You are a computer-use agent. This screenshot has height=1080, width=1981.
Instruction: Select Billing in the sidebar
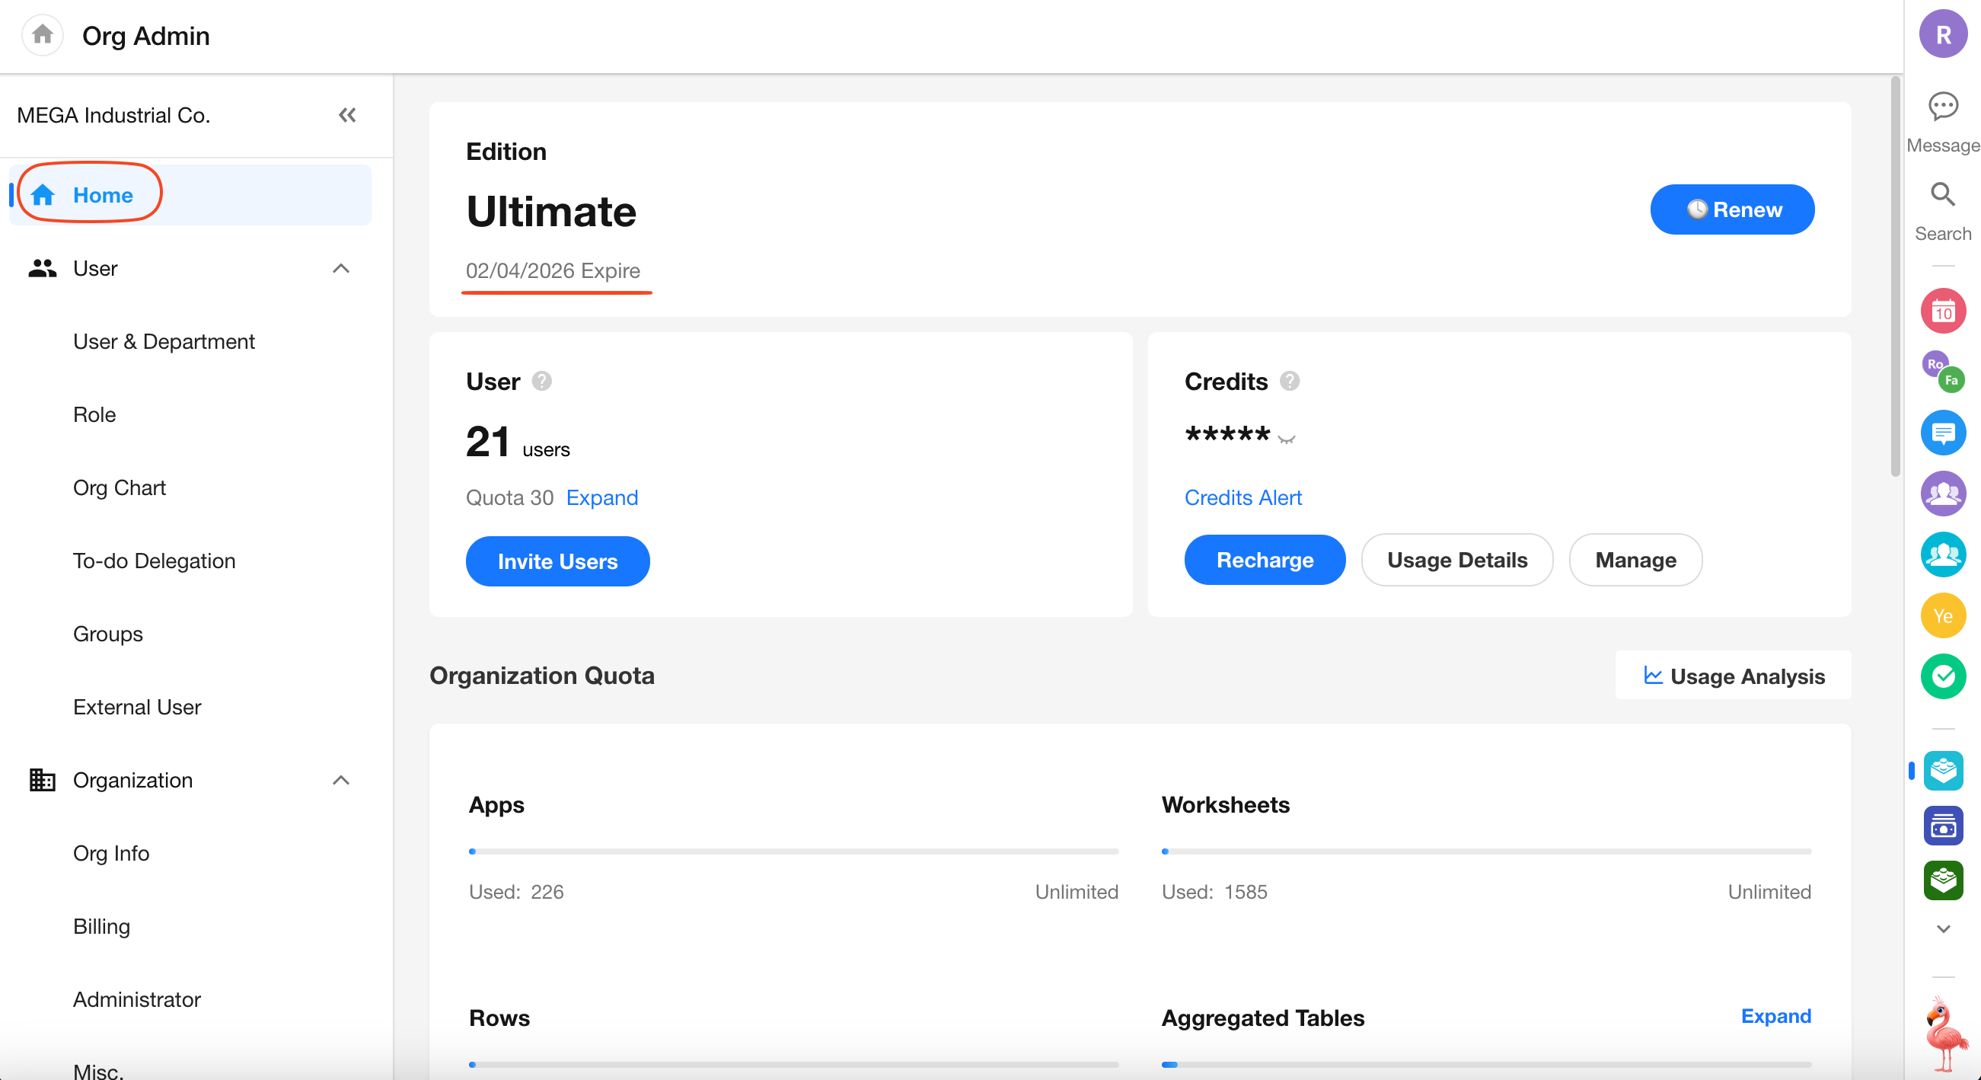coord(101,926)
